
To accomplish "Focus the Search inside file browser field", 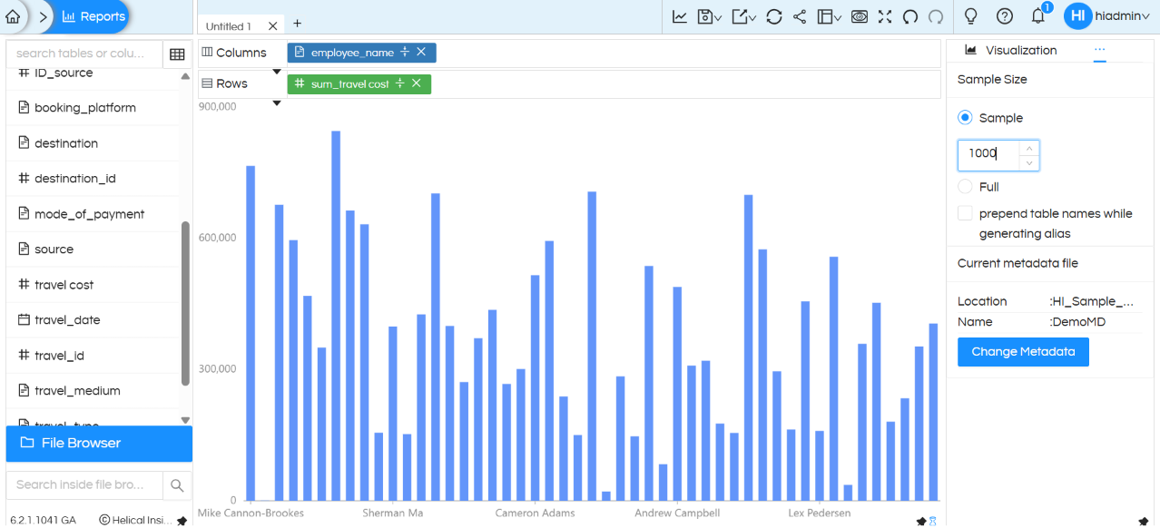I will coord(84,485).
